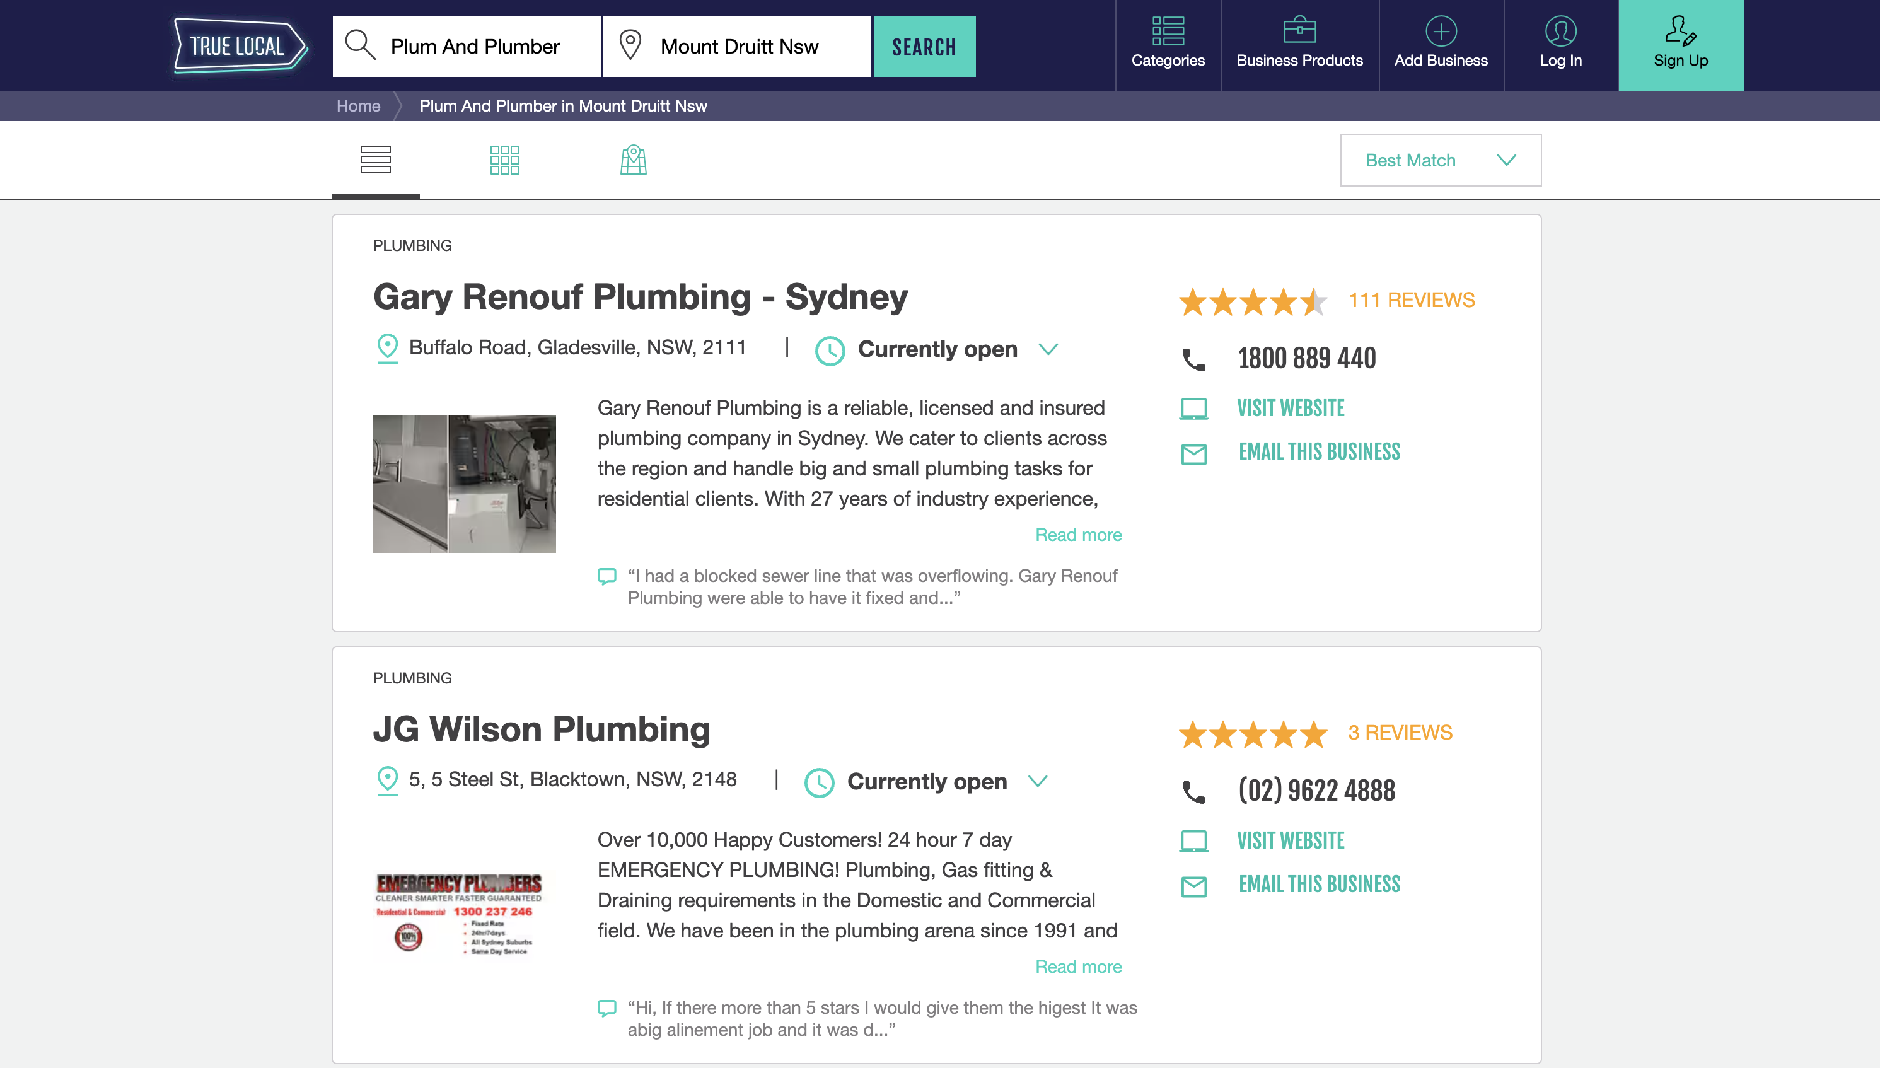The width and height of the screenshot is (1880, 1068).
Task: Click the Plum And Plumber search field
Action: (475, 46)
